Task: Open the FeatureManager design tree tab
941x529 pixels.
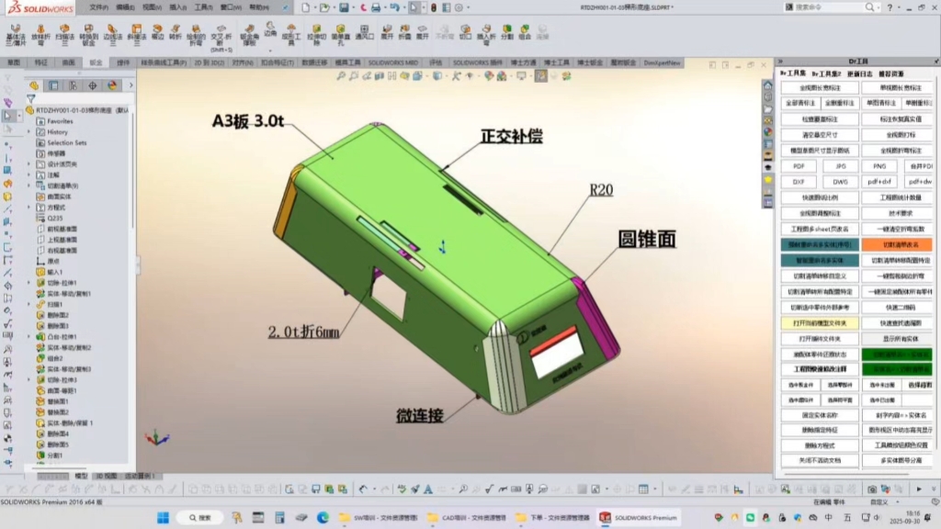Action: pos(34,85)
